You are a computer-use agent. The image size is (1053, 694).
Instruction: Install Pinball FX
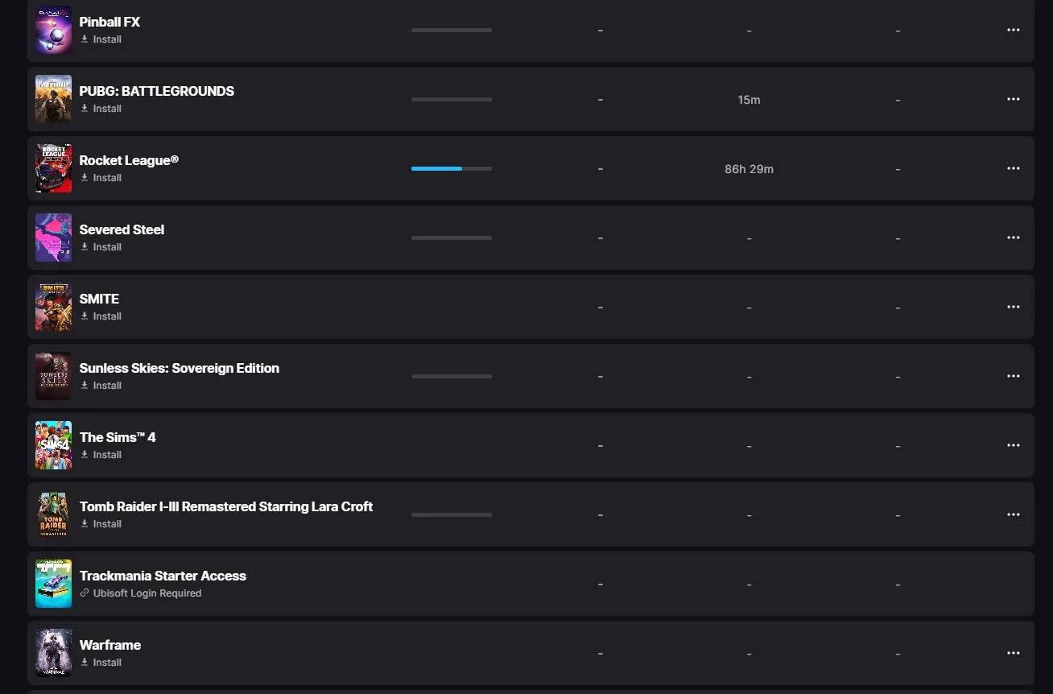click(x=101, y=39)
